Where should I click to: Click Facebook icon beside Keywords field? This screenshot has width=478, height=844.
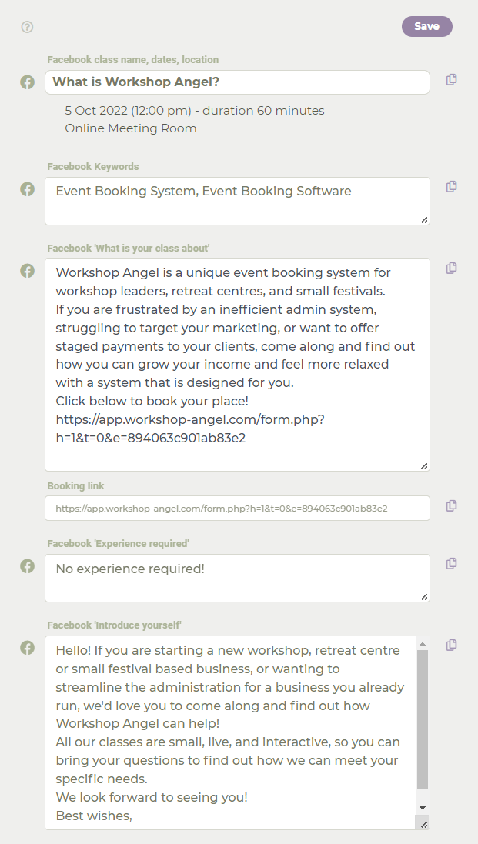(28, 189)
